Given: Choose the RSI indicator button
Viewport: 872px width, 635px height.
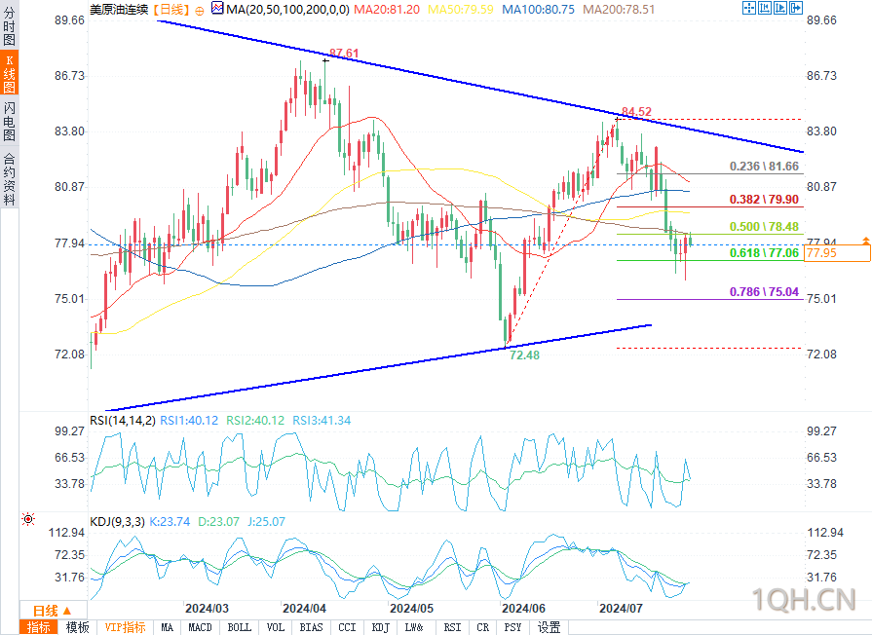Looking at the screenshot, I should pyautogui.click(x=453, y=627).
